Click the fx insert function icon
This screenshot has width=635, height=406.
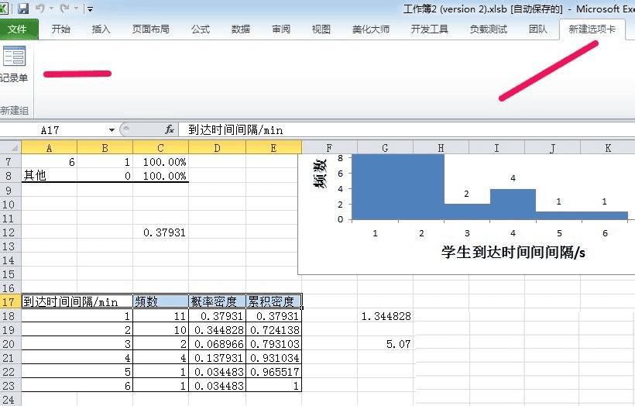[170, 129]
